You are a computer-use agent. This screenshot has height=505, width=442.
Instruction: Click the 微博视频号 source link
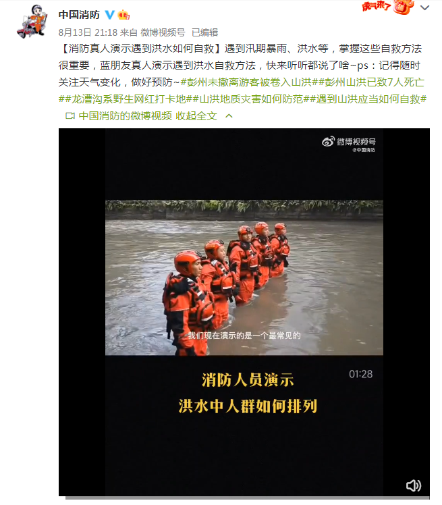(163, 32)
